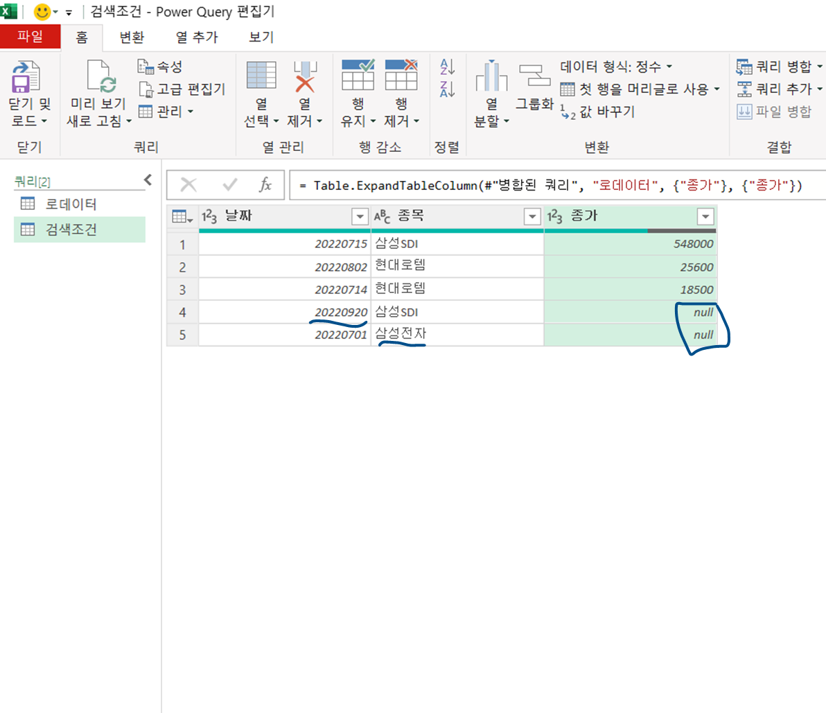This screenshot has height=713, width=826.
Task: Click the Close & Load (닫기 및 로드) icon
Action: 25,76
